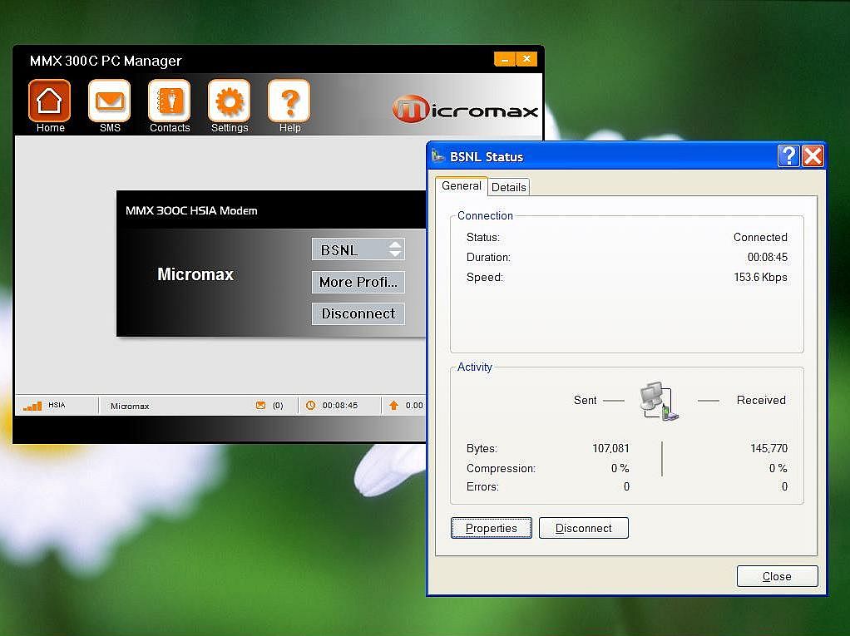
Task: Click the Close button at dialog bottom
Action: pyautogui.click(x=777, y=576)
